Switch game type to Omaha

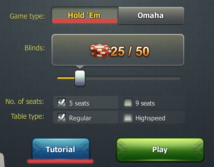(x=151, y=15)
